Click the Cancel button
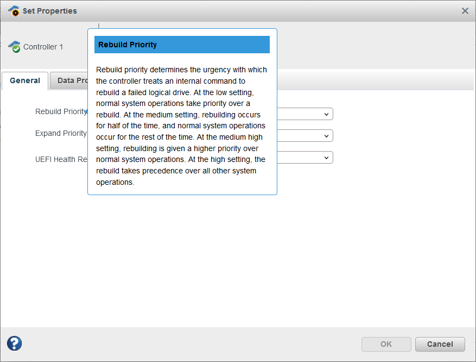476x362 pixels. click(x=440, y=344)
